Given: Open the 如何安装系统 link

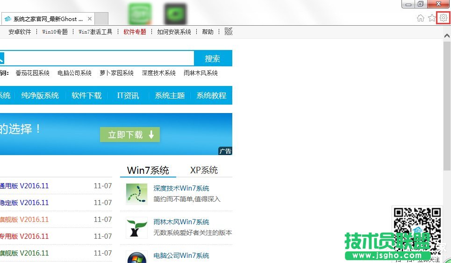Looking at the screenshot, I should (x=174, y=32).
